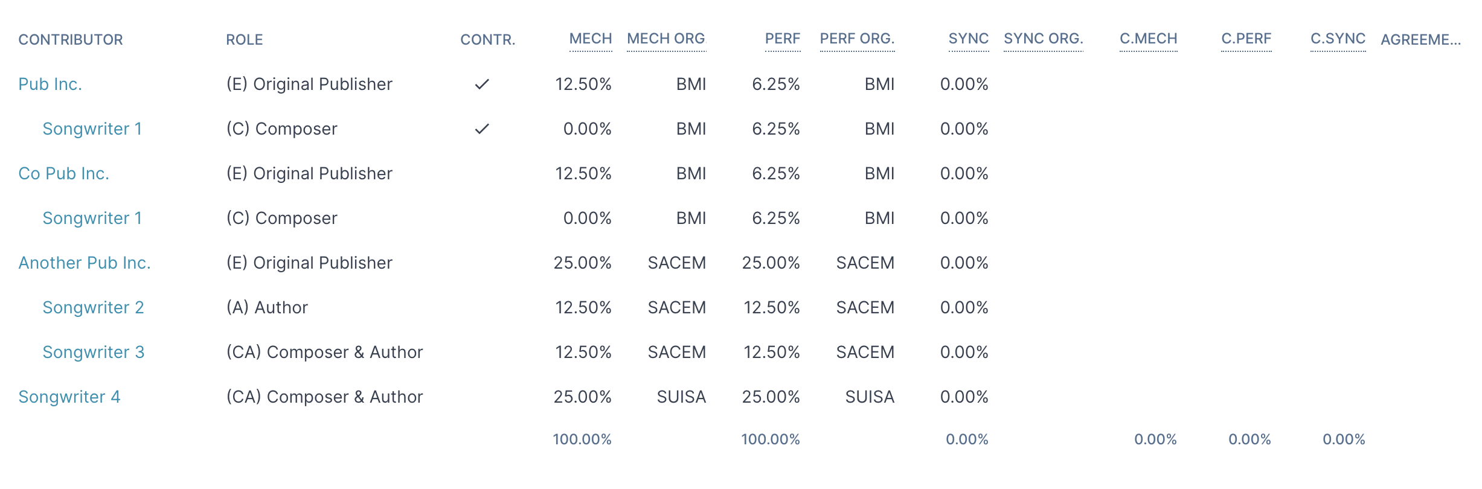Viewport: 1482px width, 489px height.
Task: Open the Another Pub Inc. link
Action: click(x=85, y=263)
